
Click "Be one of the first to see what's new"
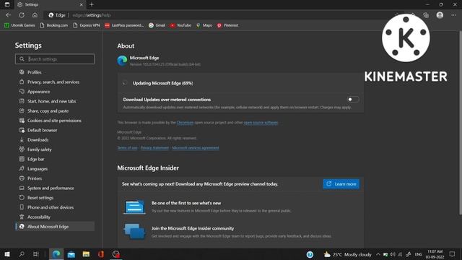point(186,203)
